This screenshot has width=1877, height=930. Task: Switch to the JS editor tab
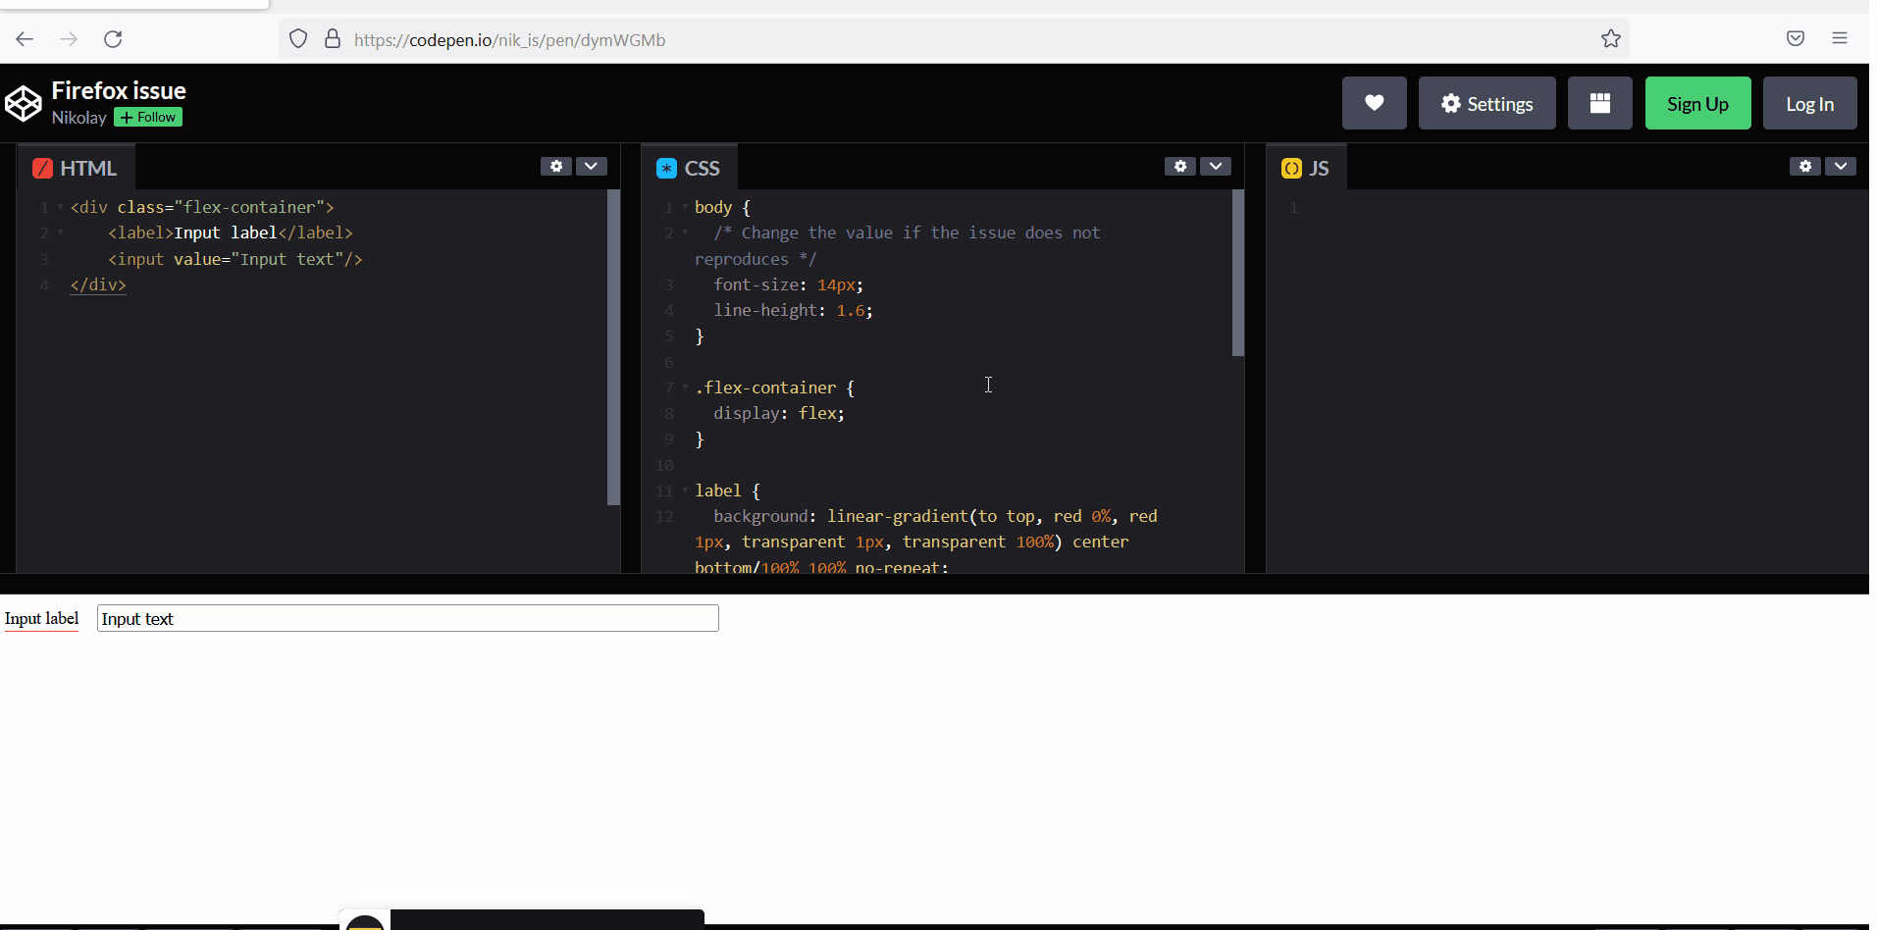pyautogui.click(x=1306, y=167)
